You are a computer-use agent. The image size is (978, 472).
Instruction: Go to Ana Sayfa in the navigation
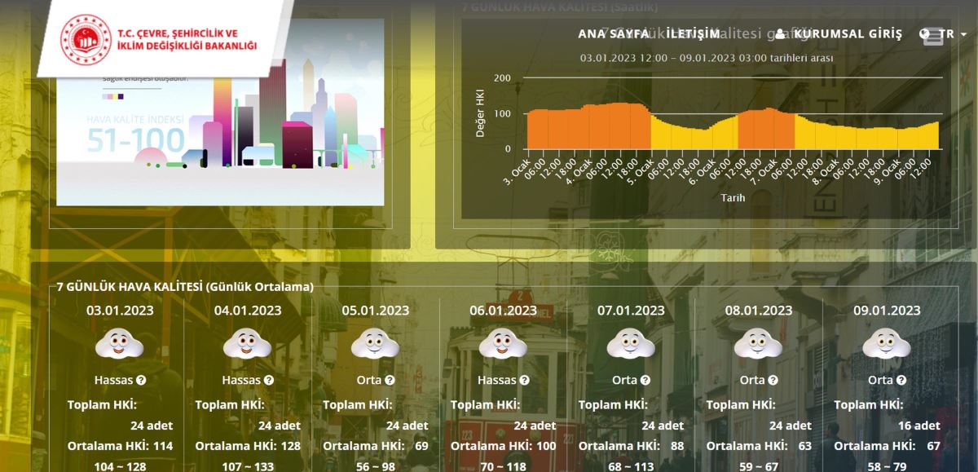click(613, 34)
